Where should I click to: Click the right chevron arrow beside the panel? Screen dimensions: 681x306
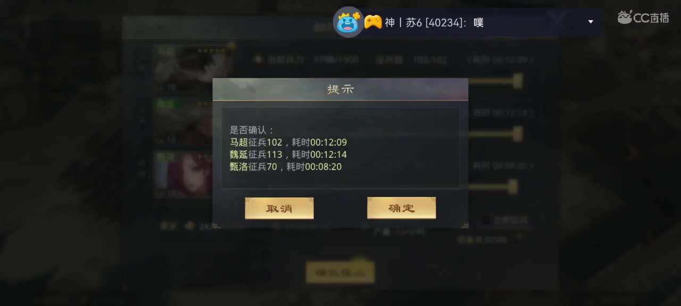click(632, 152)
